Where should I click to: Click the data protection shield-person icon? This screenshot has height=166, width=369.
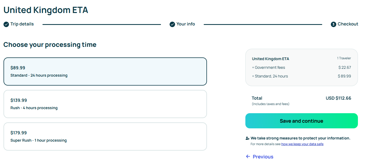[247, 138]
